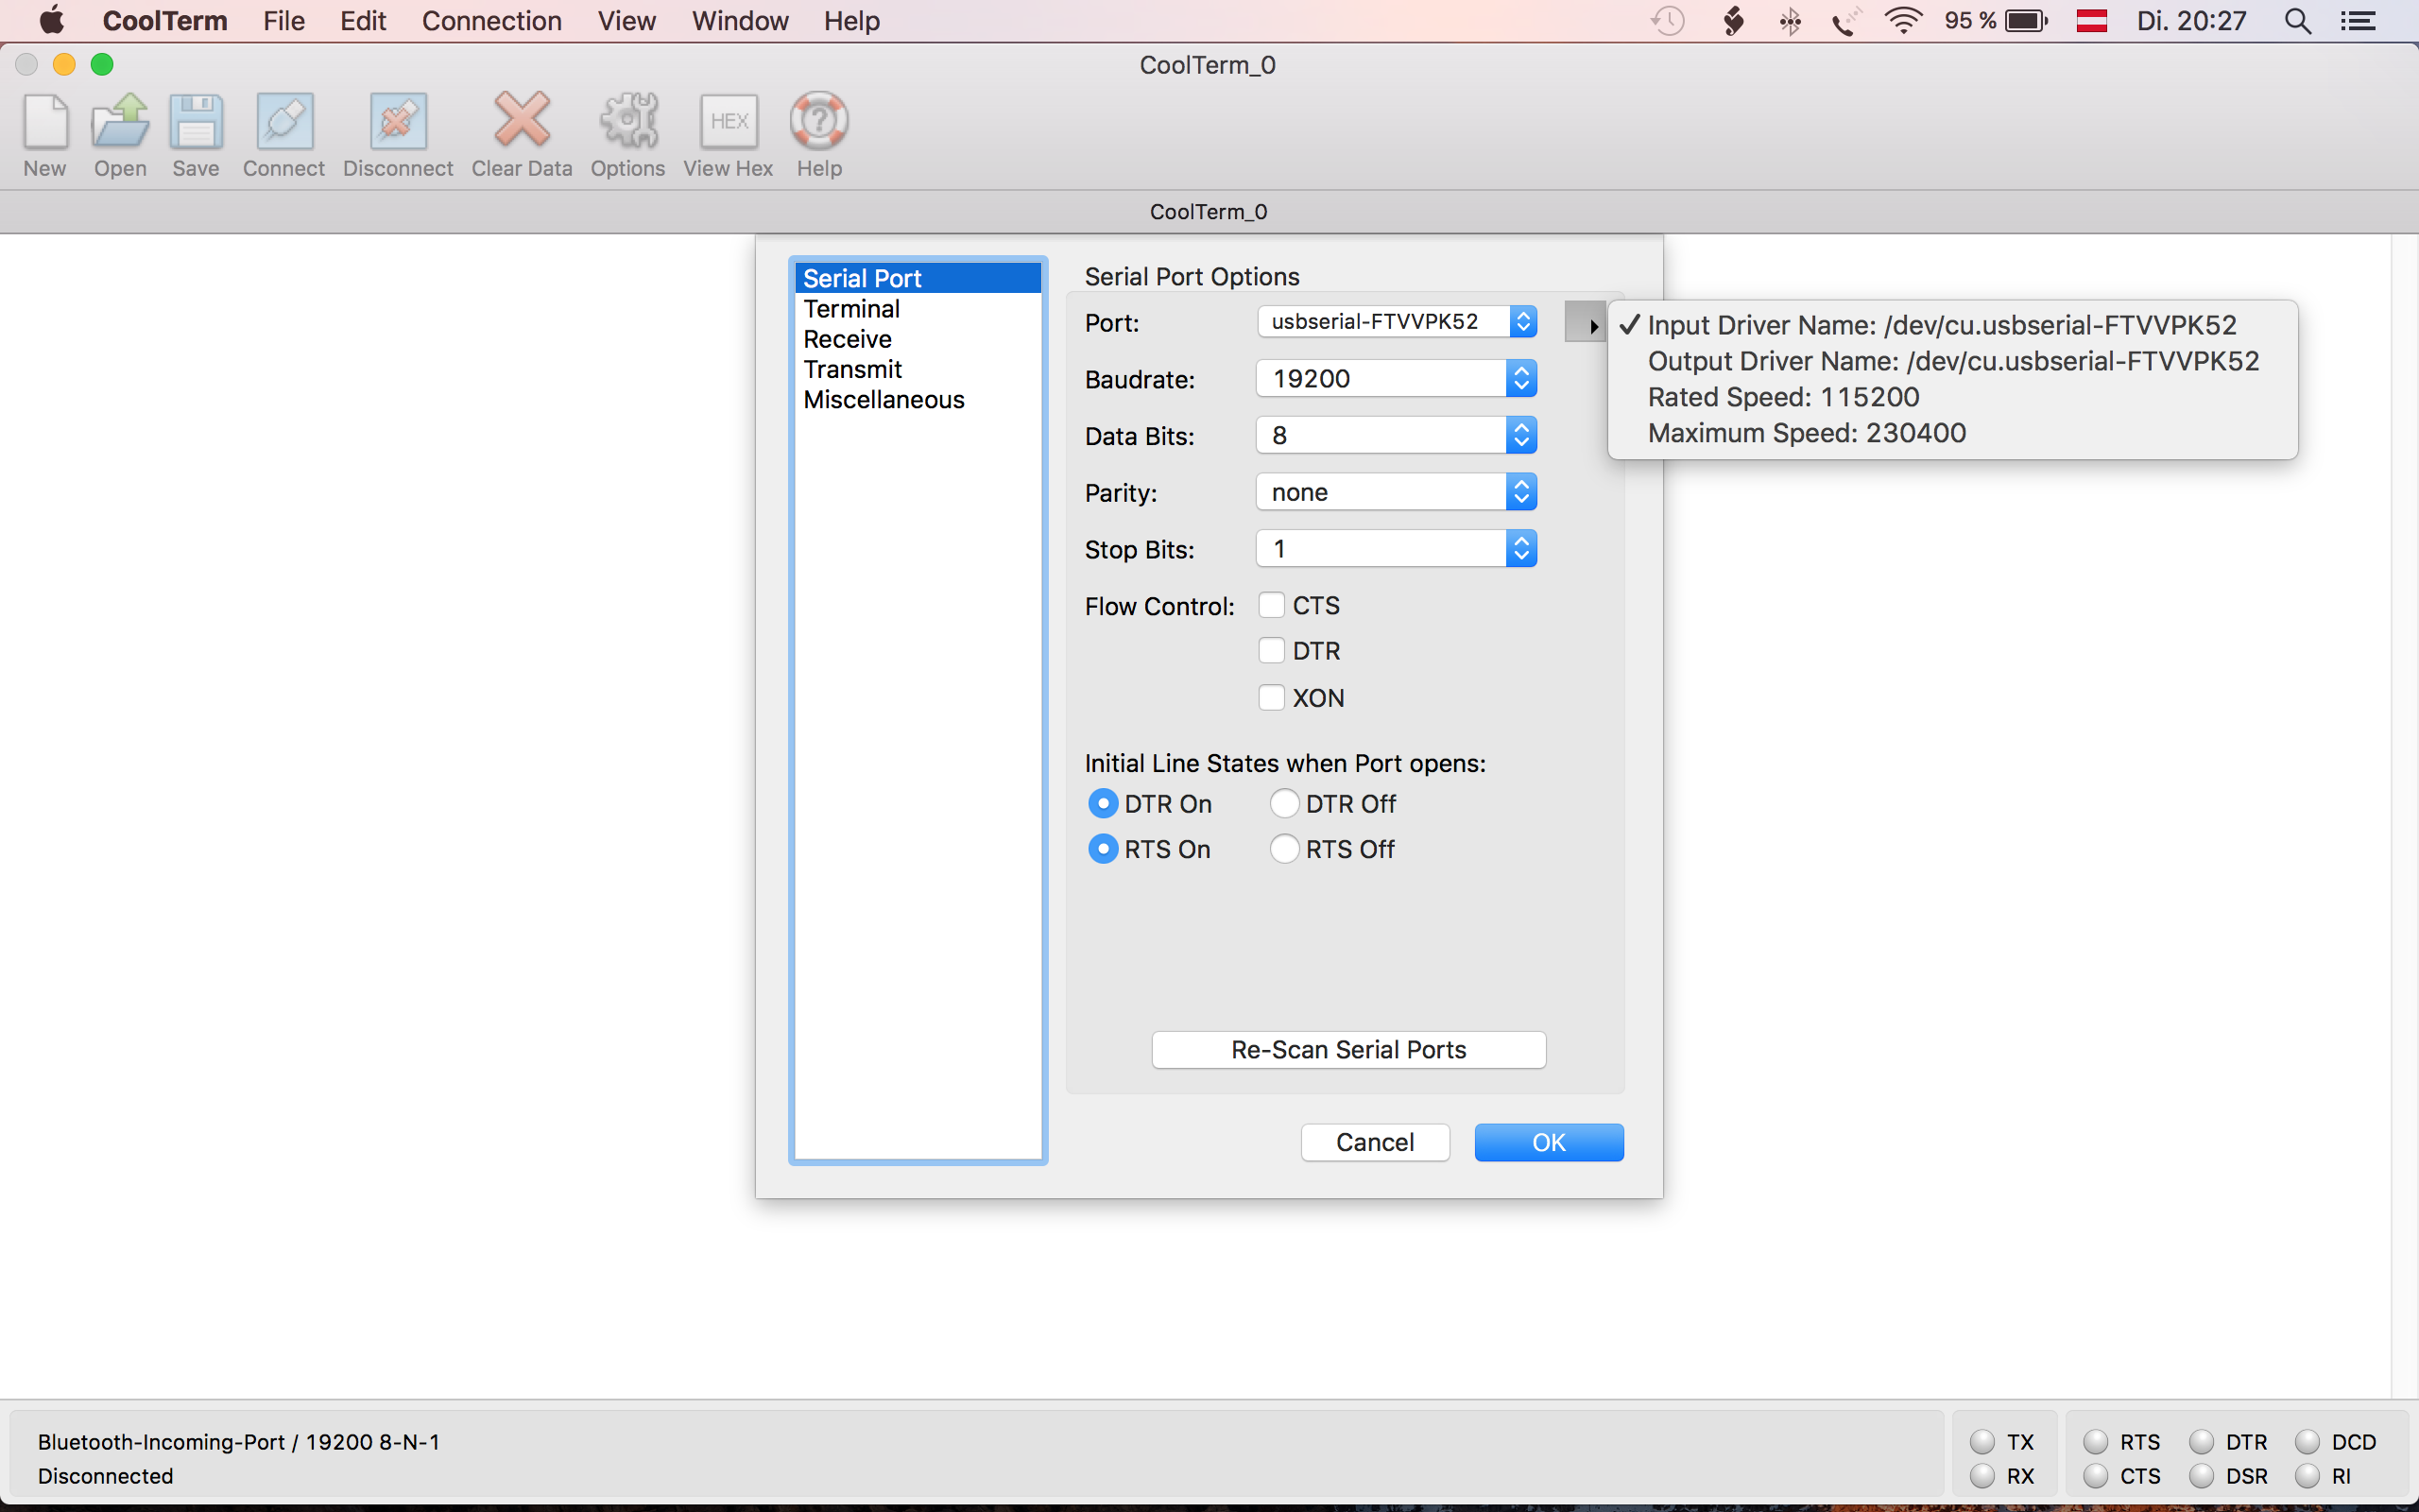Click the Wi-Fi status icon

point(1903,21)
